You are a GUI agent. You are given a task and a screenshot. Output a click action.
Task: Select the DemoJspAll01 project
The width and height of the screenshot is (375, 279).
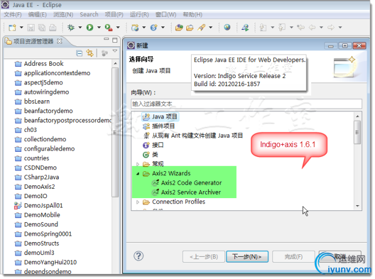(39, 205)
